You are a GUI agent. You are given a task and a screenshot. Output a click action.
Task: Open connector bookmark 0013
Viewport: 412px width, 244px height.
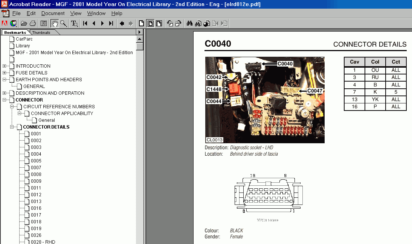click(36, 202)
